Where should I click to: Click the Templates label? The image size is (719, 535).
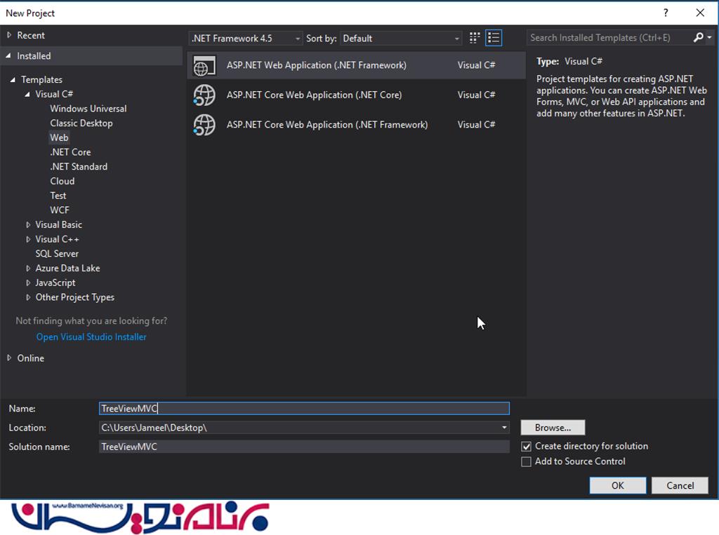tap(41, 80)
